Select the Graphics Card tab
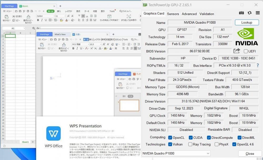263x160 pixels. click(x=154, y=14)
